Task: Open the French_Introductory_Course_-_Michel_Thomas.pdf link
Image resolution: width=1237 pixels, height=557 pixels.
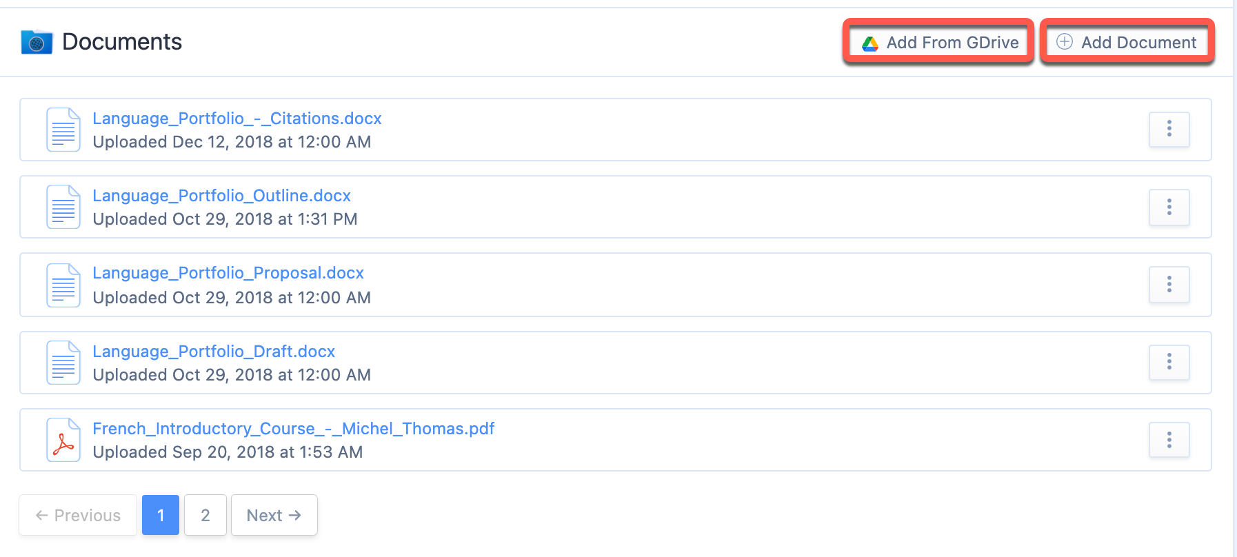Action: tap(294, 429)
